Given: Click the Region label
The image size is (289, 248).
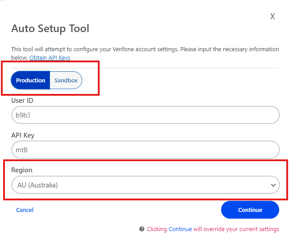Looking at the screenshot, I should (x=22, y=170).
